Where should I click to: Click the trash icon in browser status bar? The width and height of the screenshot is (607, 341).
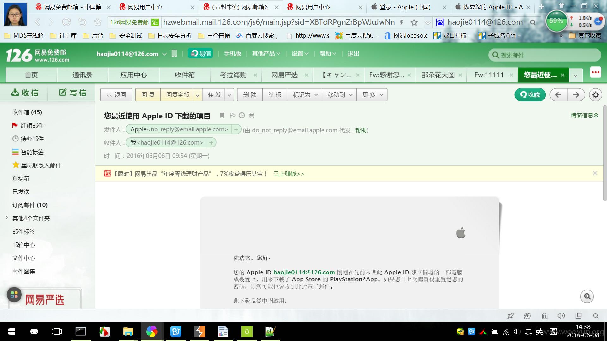click(544, 316)
